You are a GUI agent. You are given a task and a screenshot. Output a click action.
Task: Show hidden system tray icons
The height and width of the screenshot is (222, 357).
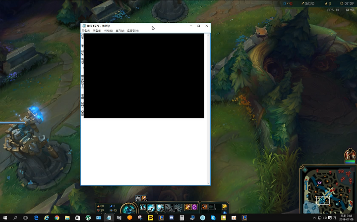(314, 218)
